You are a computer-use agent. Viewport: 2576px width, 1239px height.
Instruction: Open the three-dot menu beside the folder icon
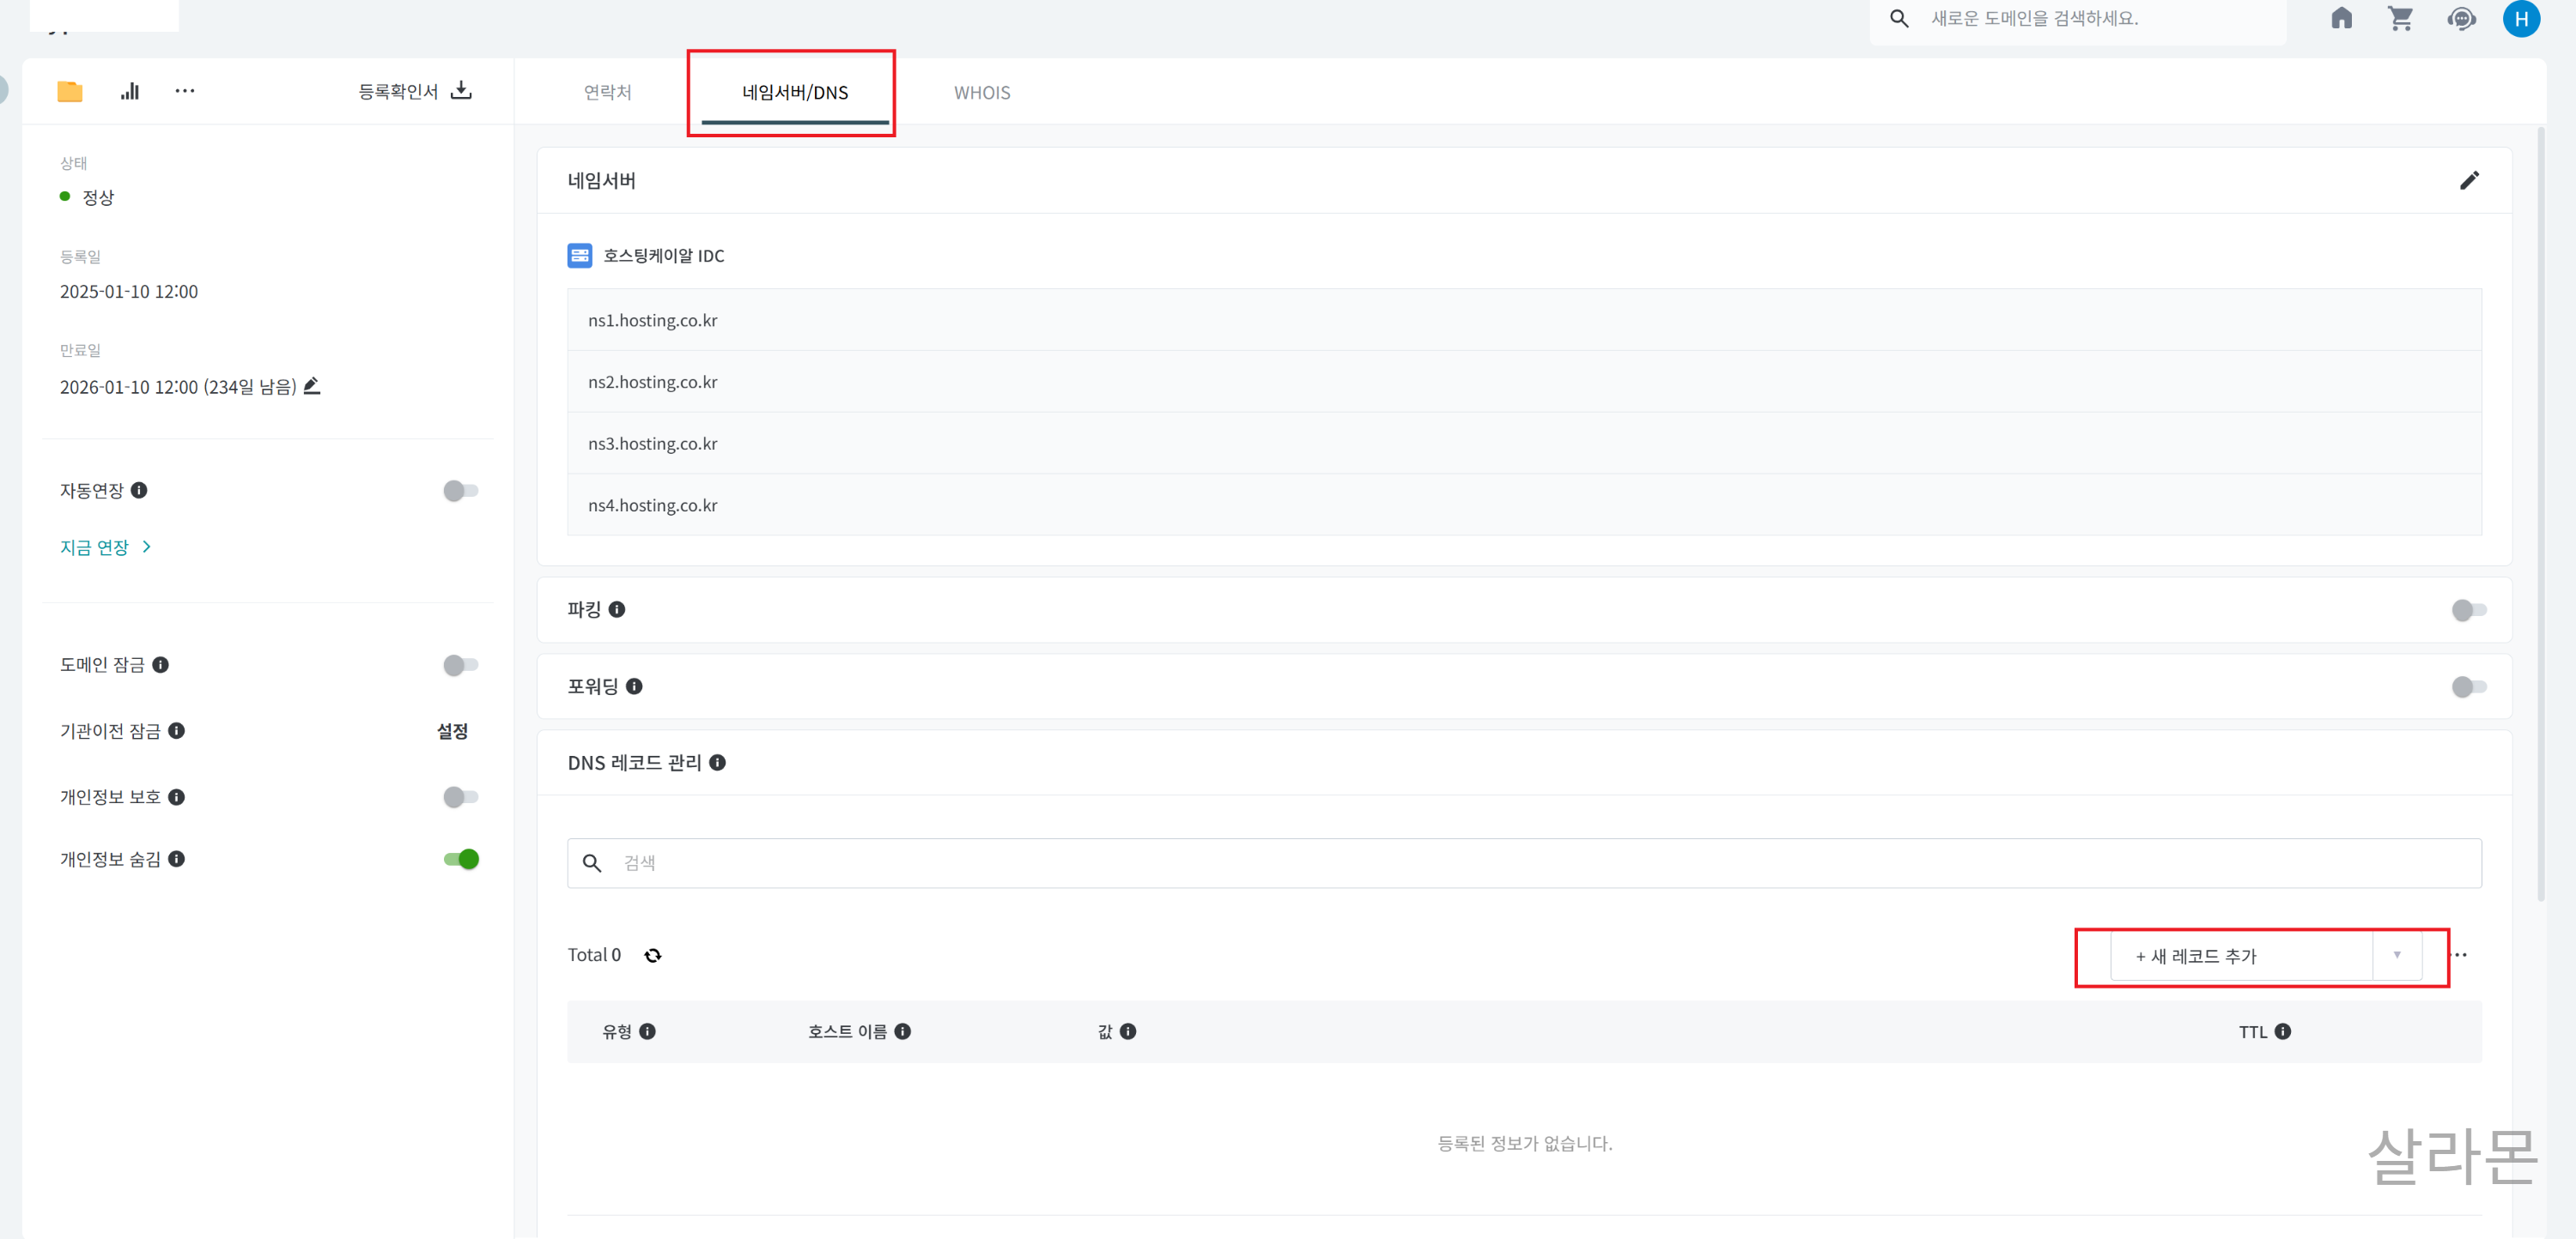[185, 92]
